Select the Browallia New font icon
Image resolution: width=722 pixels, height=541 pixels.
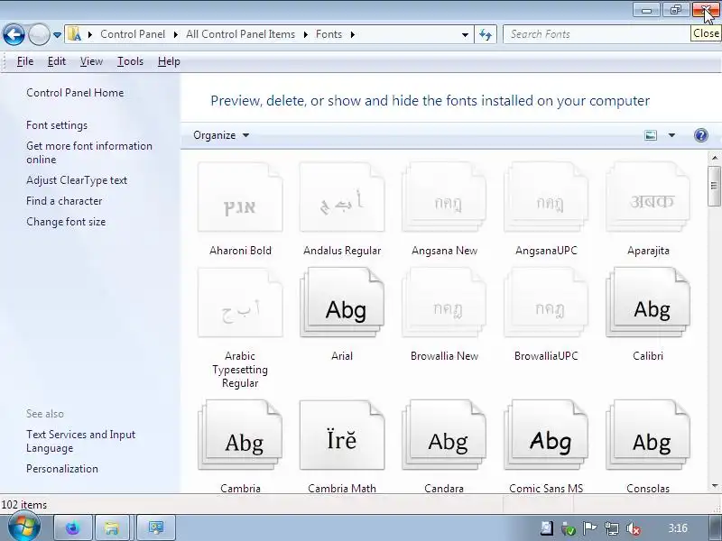[x=444, y=302]
